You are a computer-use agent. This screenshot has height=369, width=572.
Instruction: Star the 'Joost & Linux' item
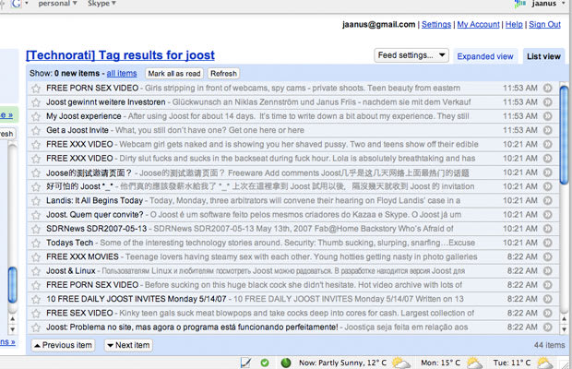[36, 271]
